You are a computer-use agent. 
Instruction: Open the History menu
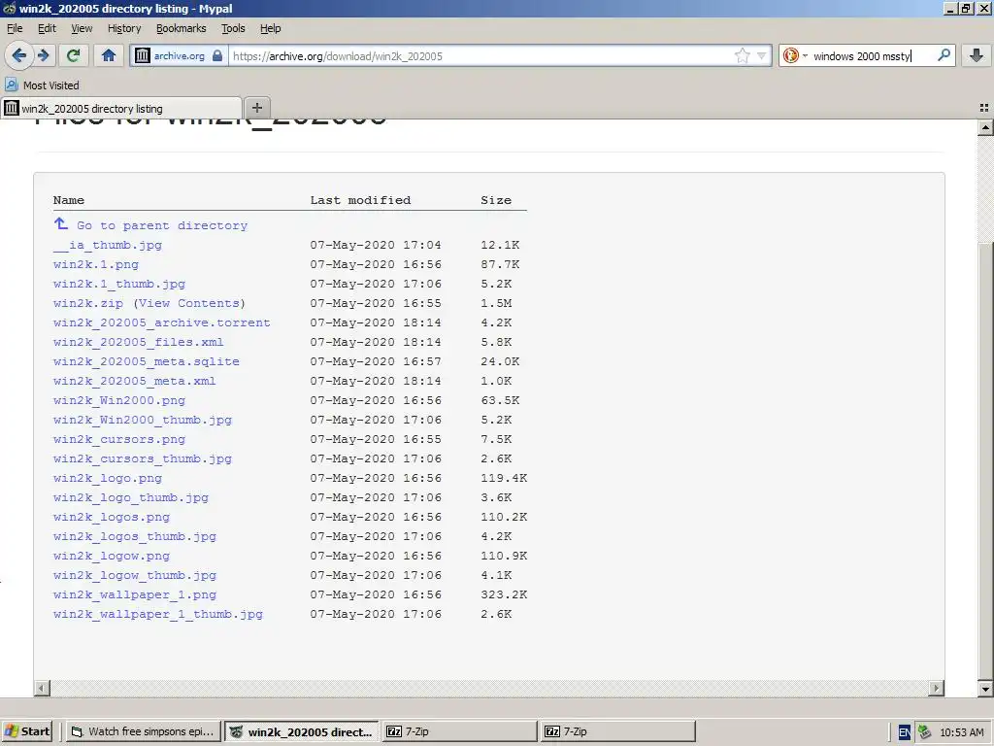[124, 28]
